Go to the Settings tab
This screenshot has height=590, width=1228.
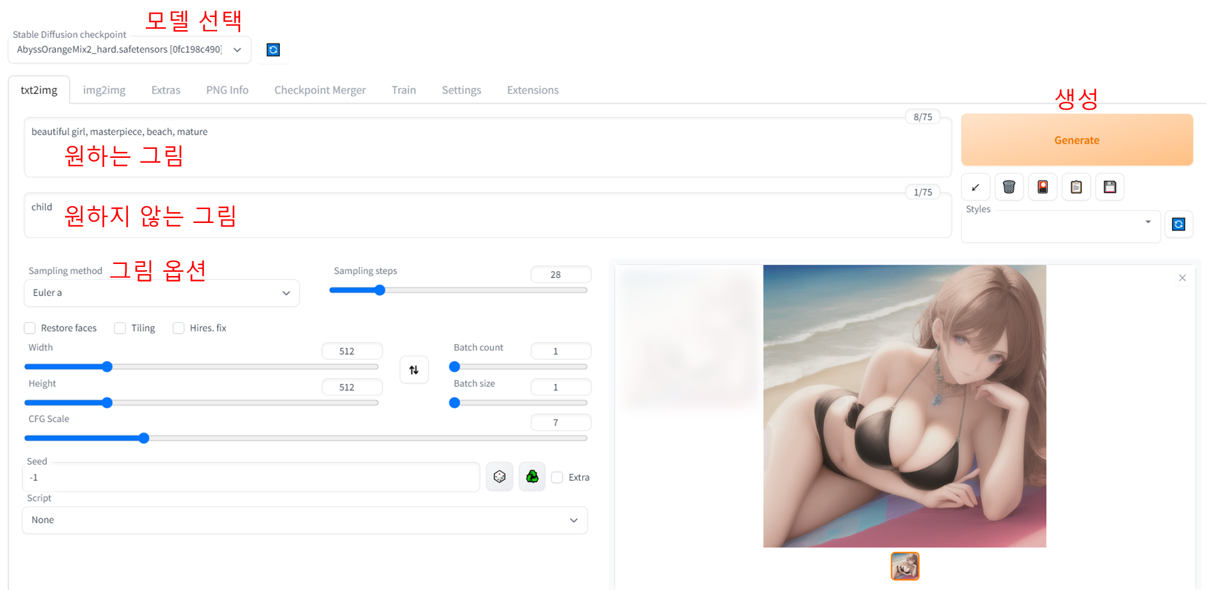pyautogui.click(x=461, y=90)
